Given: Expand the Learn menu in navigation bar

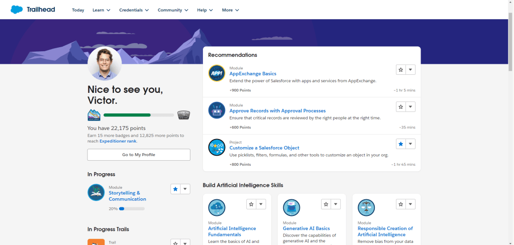Looking at the screenshot, I should 101,10.
